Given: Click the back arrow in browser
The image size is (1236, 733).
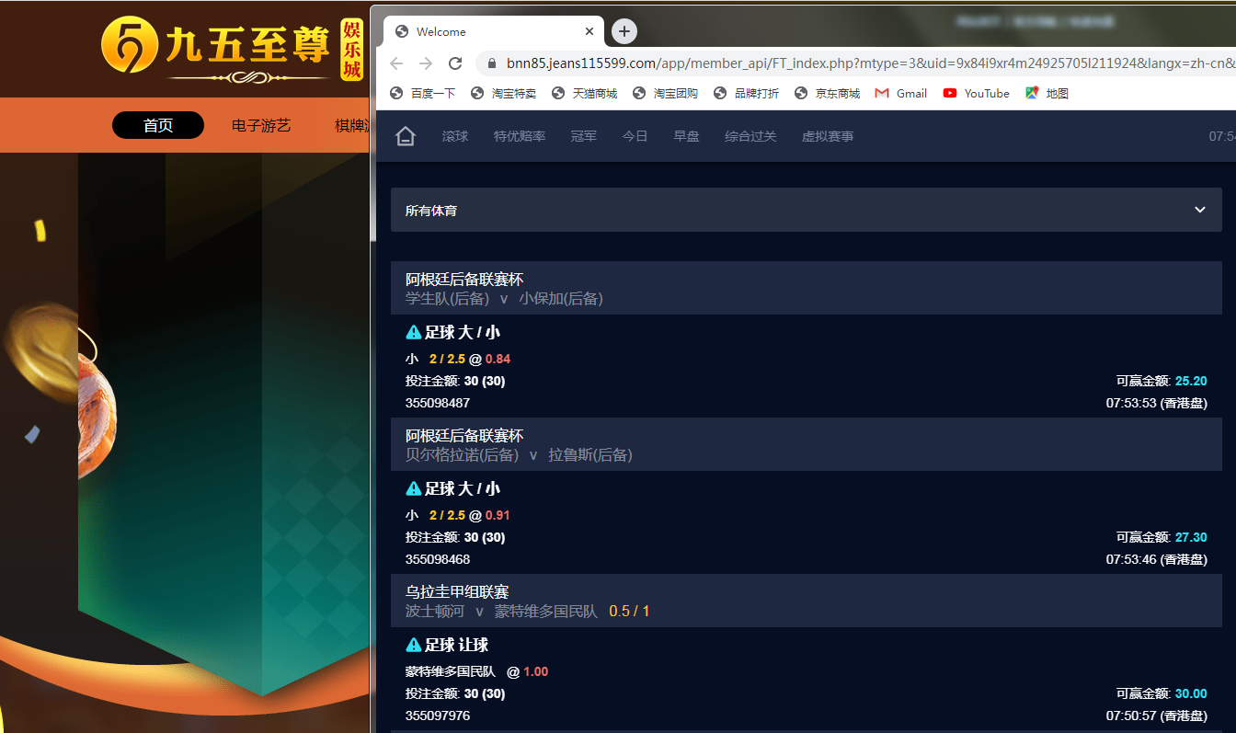Looking at the screenshot, I should point(396,63).
